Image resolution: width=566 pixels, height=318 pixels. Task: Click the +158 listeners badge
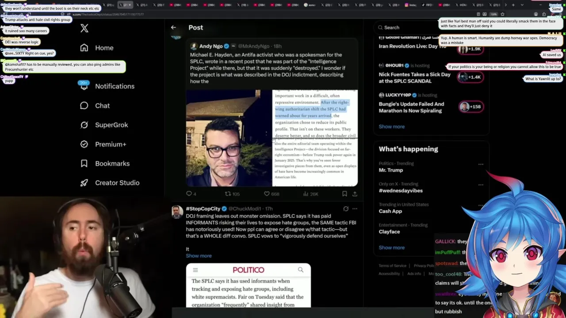[x=470, y=106]
